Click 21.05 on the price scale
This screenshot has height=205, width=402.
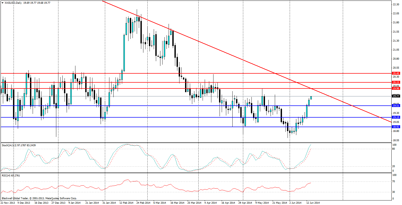point(396,50)
